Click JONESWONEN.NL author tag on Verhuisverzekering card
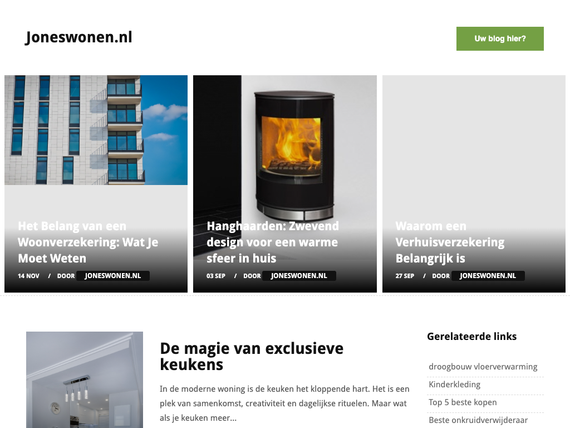 [488, 276]
